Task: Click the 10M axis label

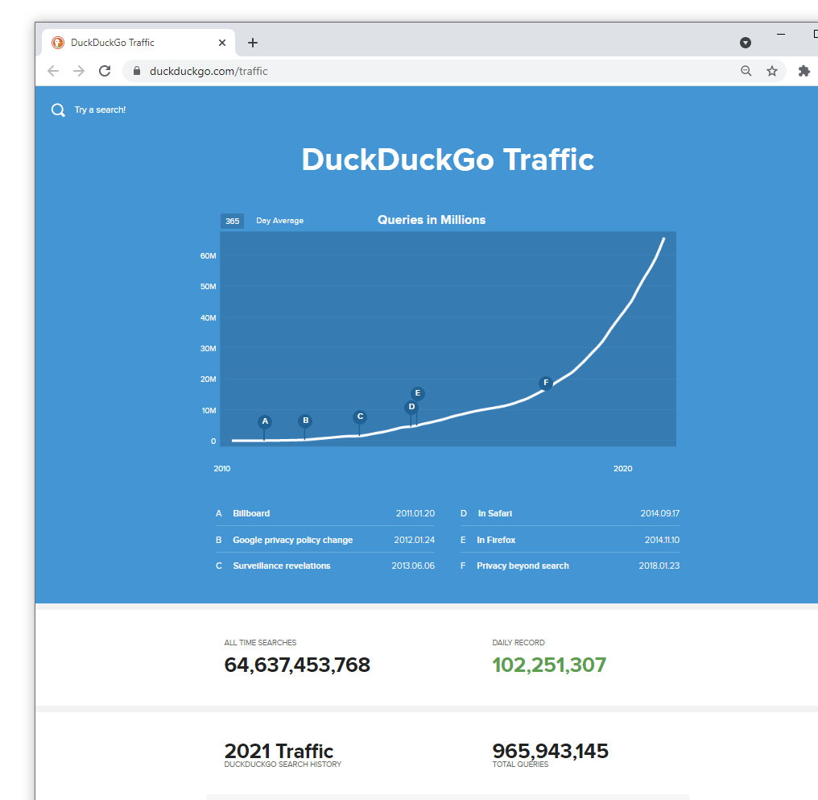Action: pos(209,411)
